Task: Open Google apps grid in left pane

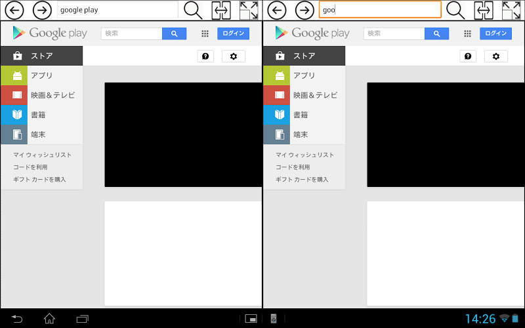Action: click(205, 33)
